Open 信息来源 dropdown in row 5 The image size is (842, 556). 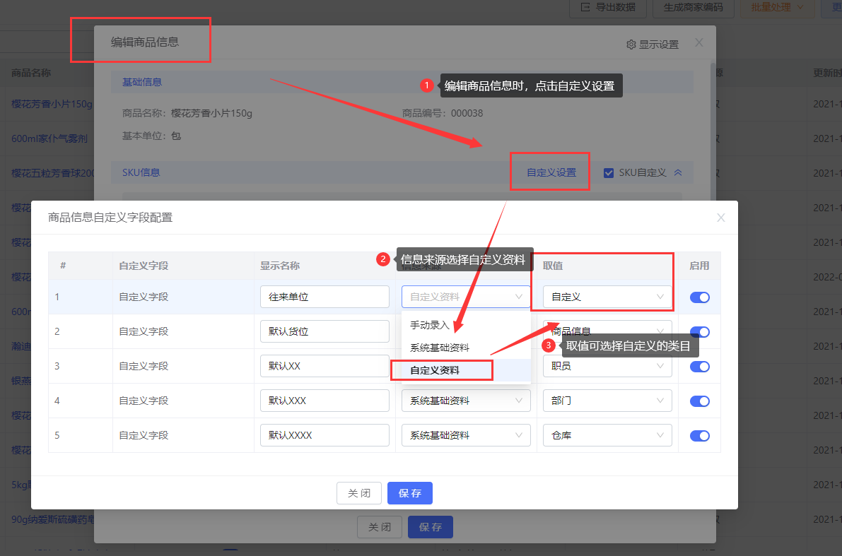pos(466,435)
